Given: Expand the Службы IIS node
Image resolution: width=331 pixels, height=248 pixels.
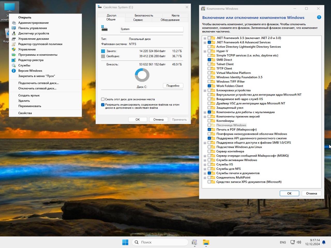Looking at the screenshot, I should 205,164.
